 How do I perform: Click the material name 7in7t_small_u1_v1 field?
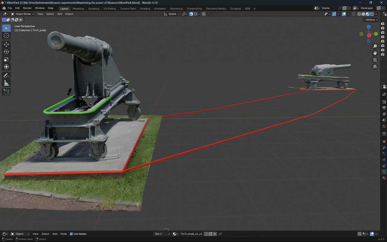pyautogui.click(x=191, y=234)
